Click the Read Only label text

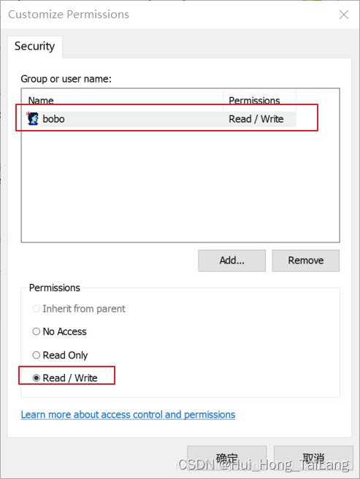(65, 356)
